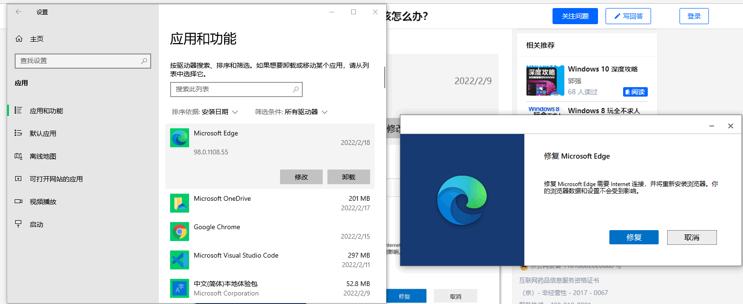Open 离线地图 in the sidebar

click(x=43, y=156)
